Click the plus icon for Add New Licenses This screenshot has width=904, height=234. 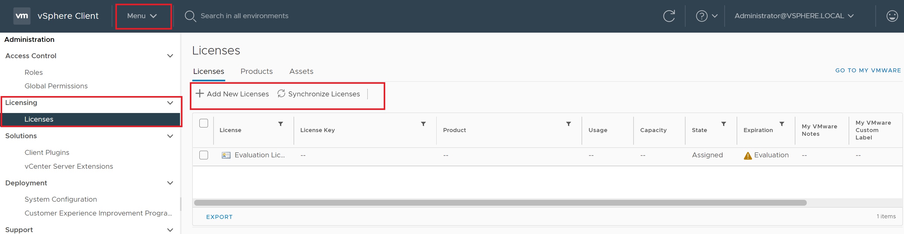[200, 94]
